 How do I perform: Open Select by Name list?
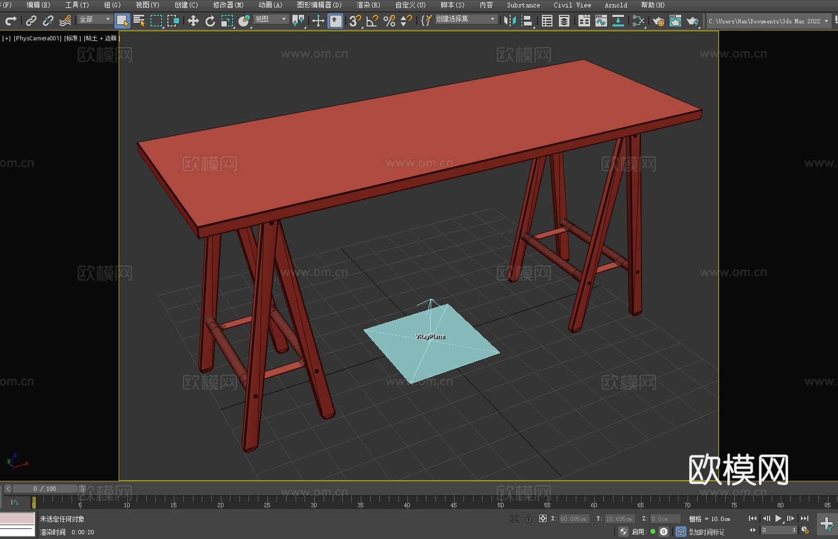pyautogui.click(x=139, y=21)
